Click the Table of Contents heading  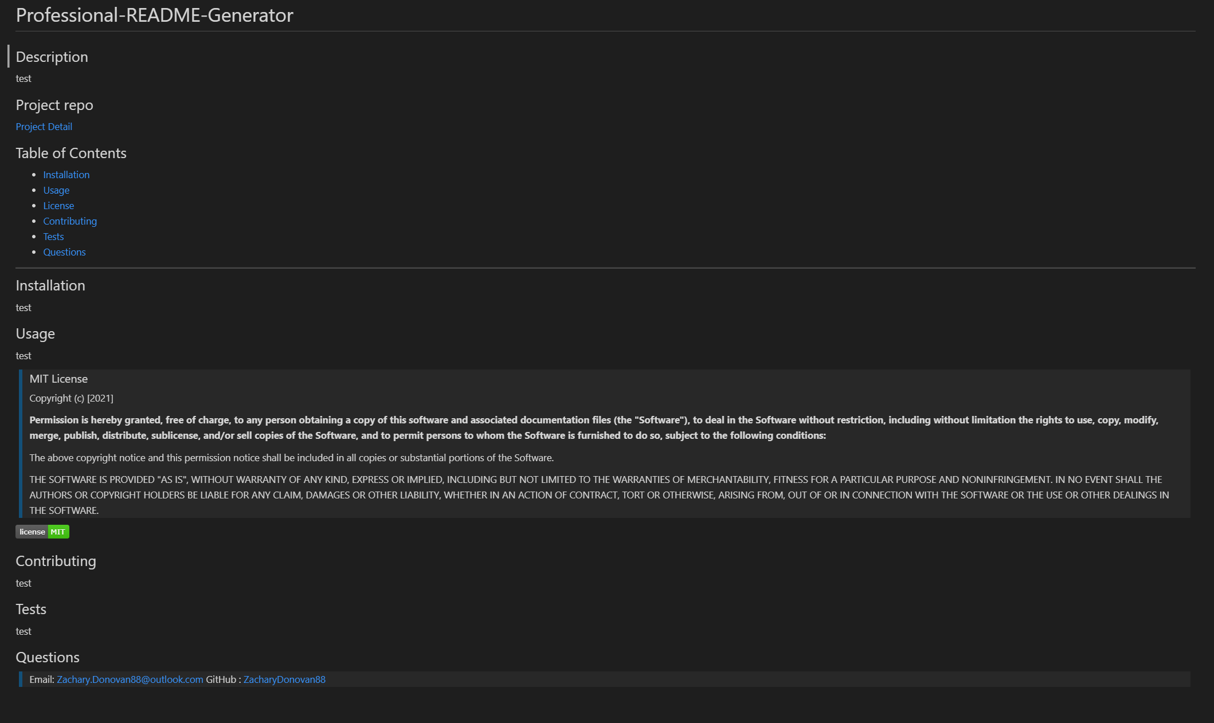(x=71, y=153)
